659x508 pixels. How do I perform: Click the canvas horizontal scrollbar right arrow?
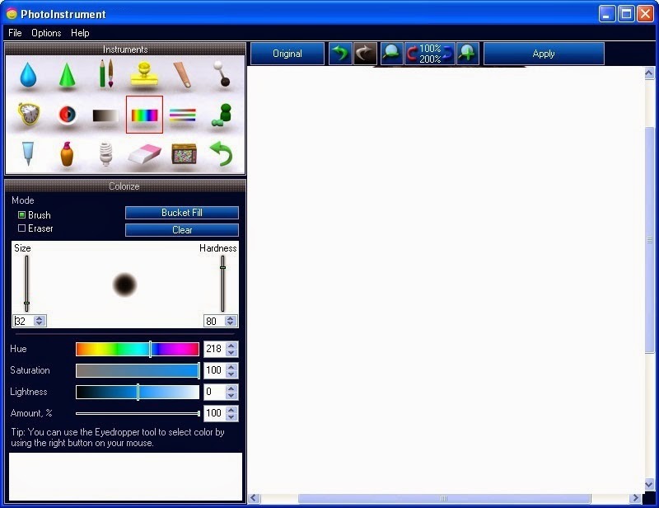coord(635,498)
